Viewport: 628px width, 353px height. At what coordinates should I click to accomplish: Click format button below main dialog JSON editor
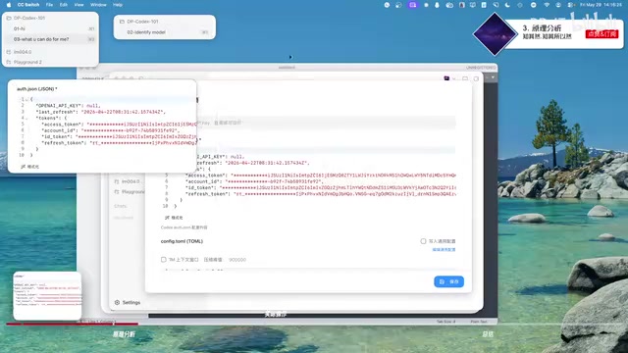[x=174, y=218]
